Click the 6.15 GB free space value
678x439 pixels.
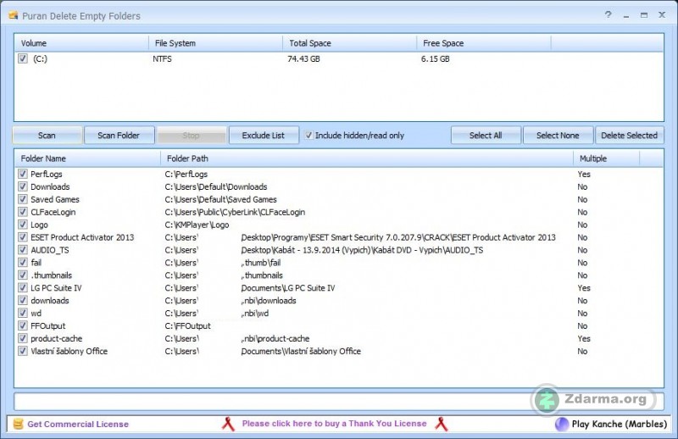point(435,58)
